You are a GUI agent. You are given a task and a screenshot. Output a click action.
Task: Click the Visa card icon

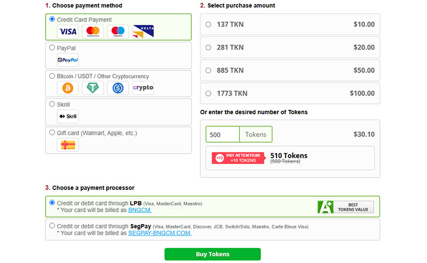tap(68, 31)
